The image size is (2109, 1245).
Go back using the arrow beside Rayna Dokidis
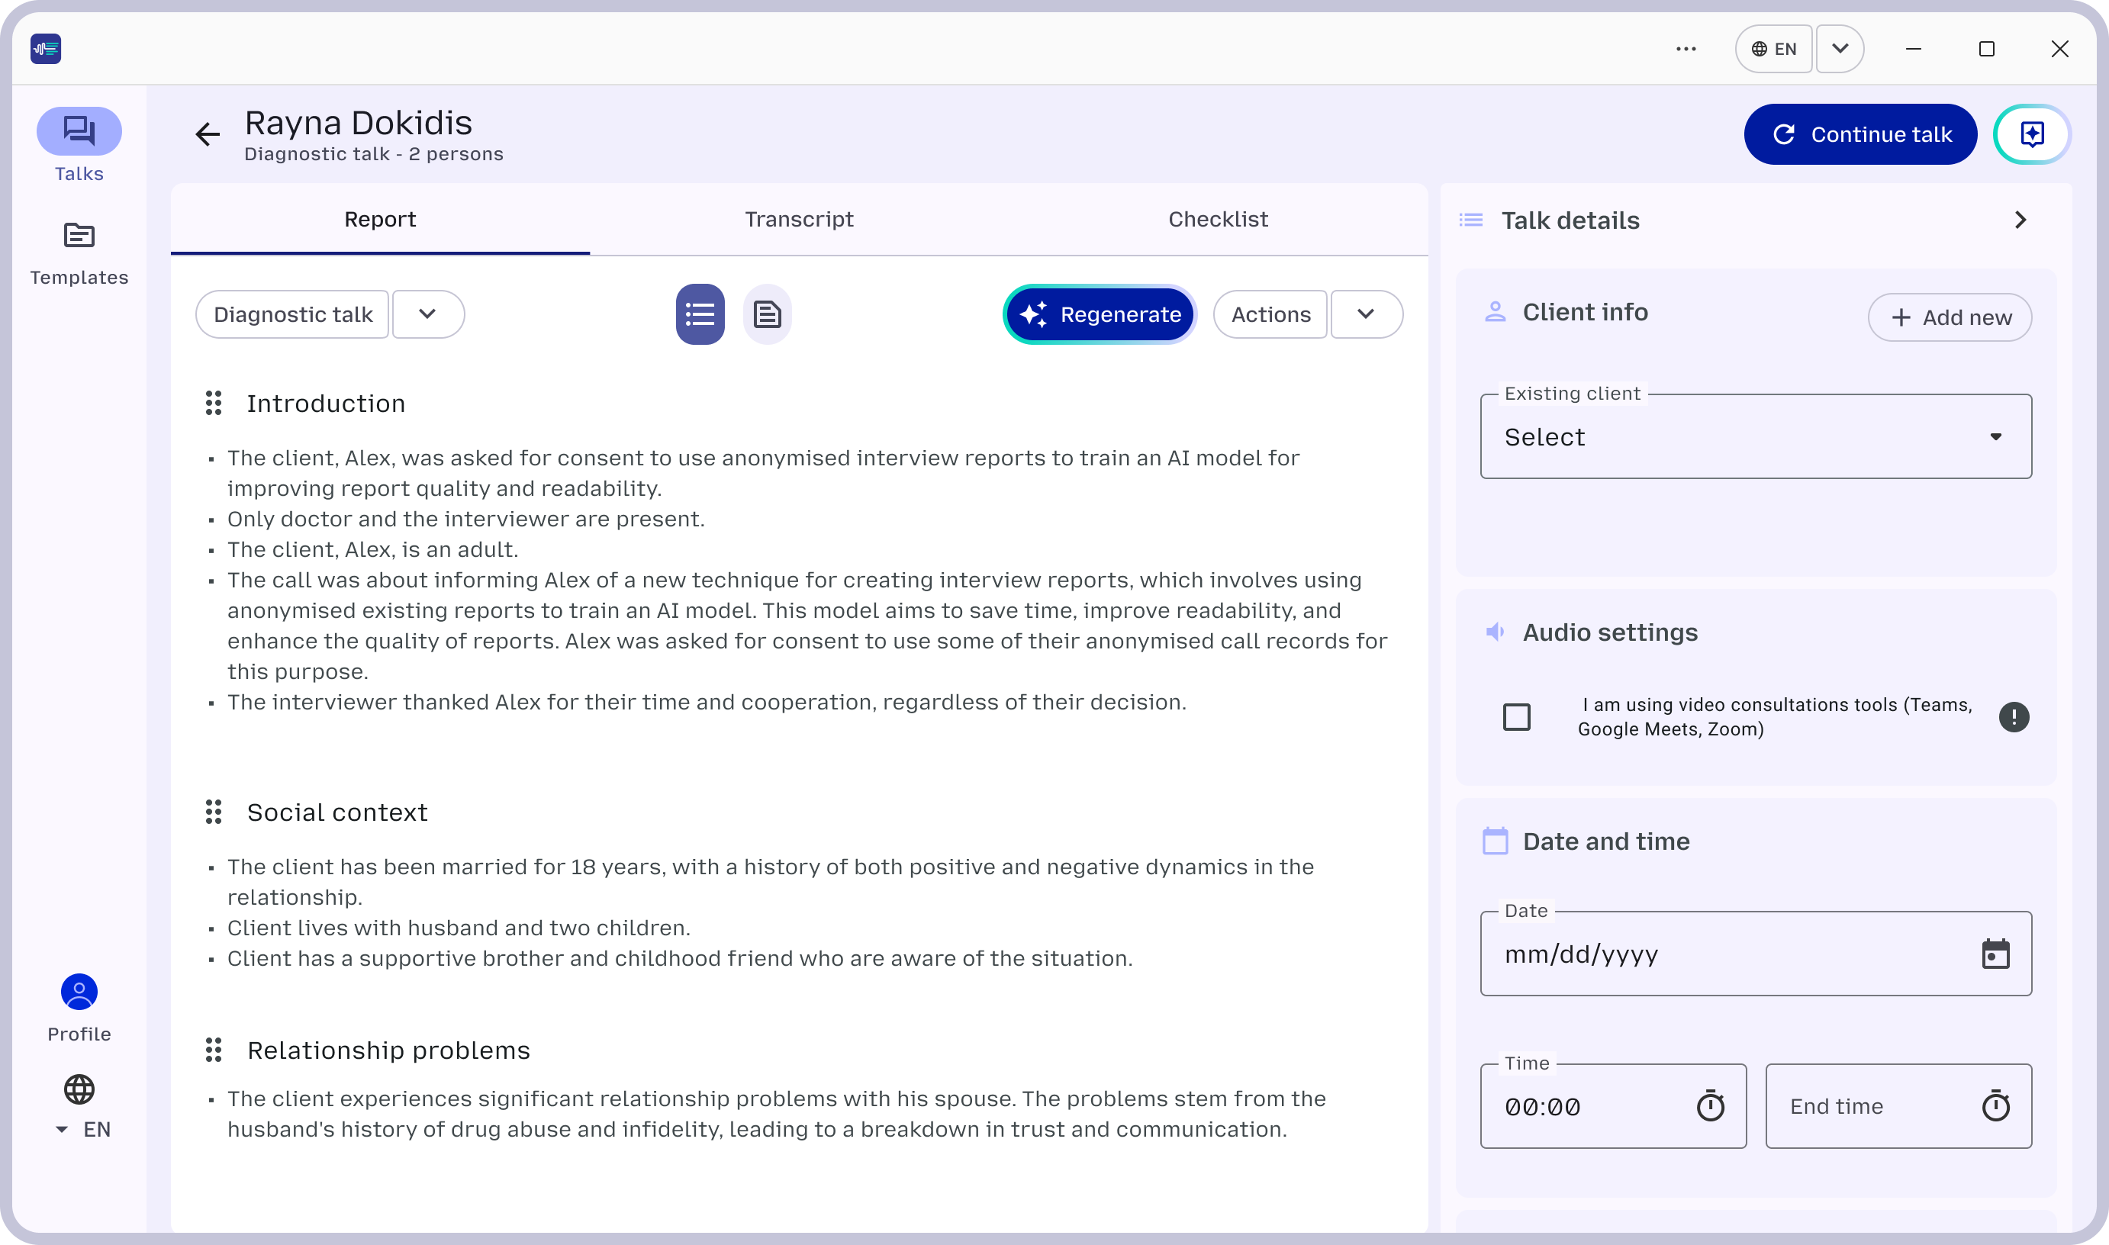(208, 134)
